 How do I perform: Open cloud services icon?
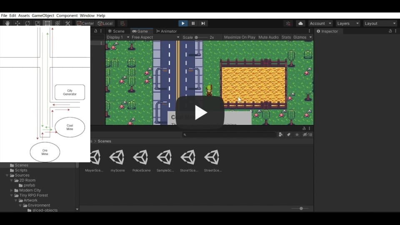300,23
